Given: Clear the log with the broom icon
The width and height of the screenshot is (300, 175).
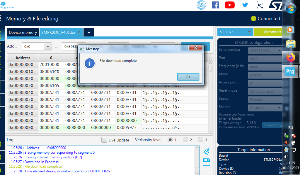Looking at the screenshot, I should click(x=207, y=151).
